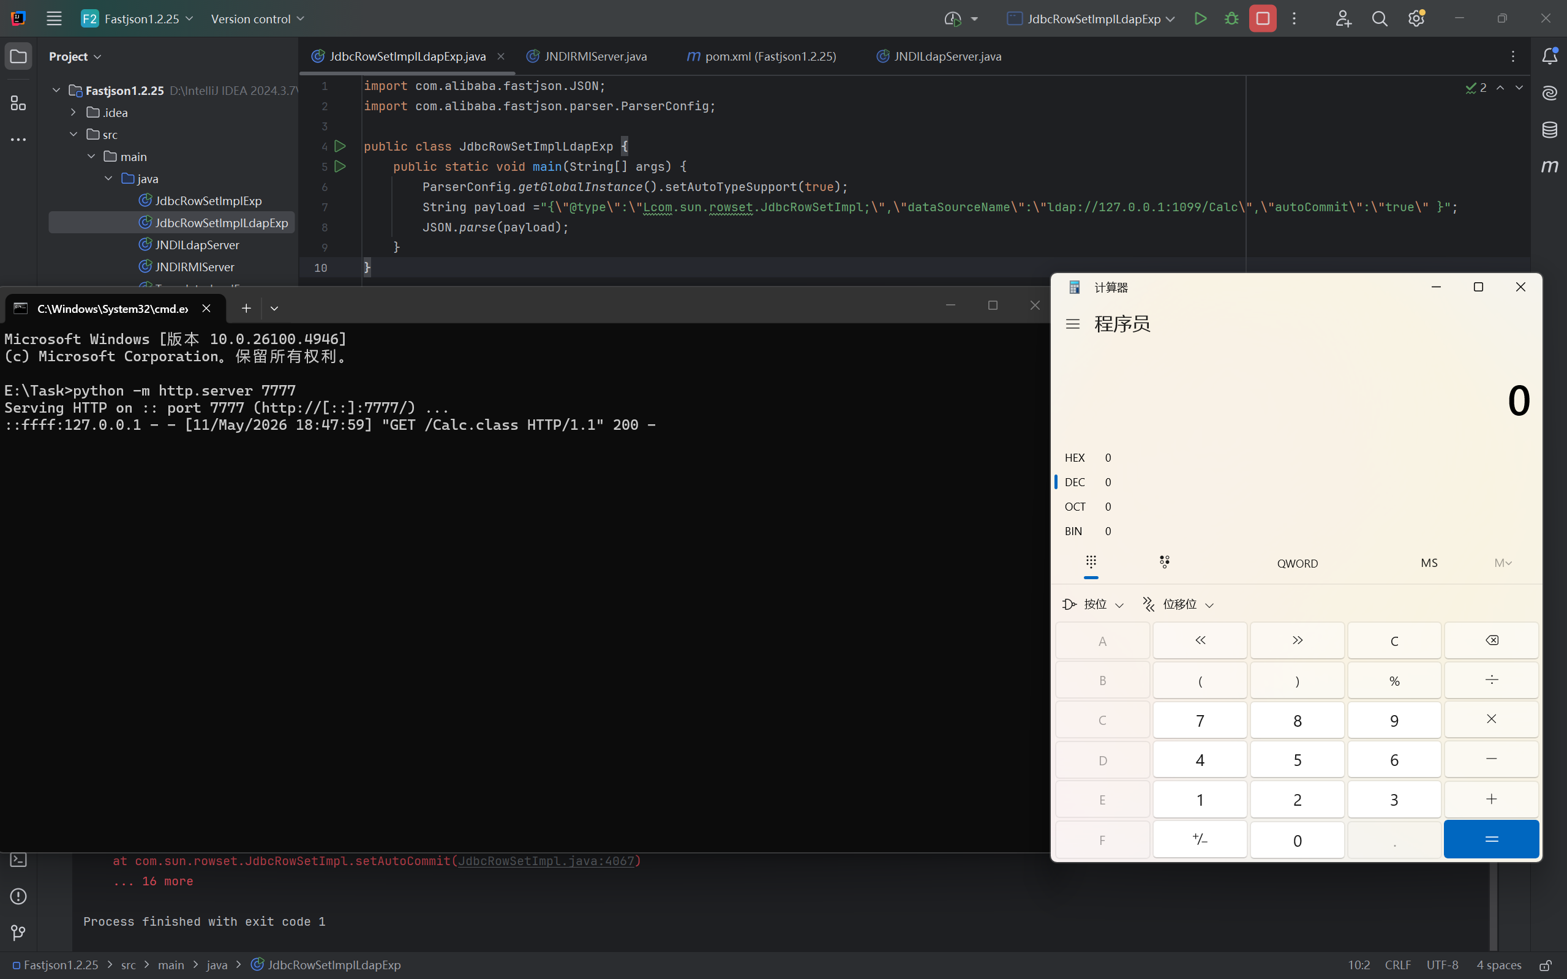The width and height of the screenshot is (1567, 979).
Task: Select the full keypad icon in Calculator
Action: 1091,562
